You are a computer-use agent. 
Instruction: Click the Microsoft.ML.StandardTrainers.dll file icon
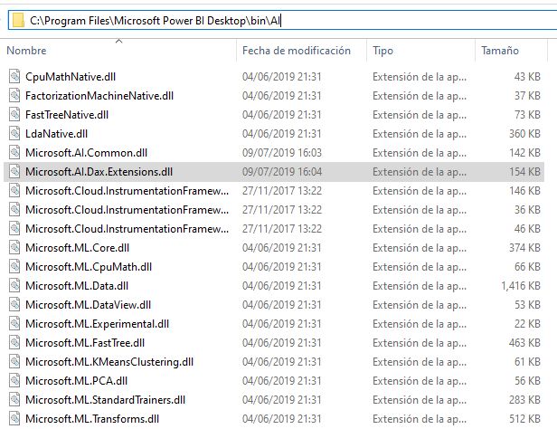click(14, 400)
